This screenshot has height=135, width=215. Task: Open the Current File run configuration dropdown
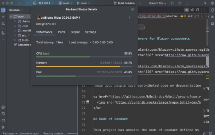tap(157, 3)
